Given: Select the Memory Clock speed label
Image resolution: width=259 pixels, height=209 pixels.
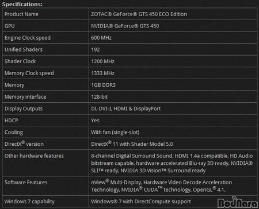Looking at the screenshot, I should (29, 73).
